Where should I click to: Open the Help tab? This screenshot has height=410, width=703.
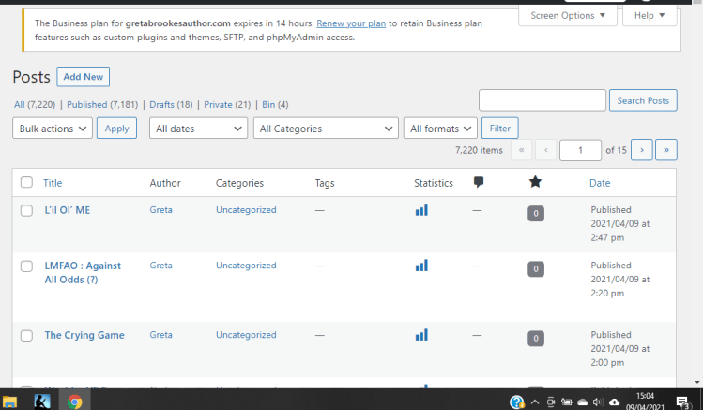click(x=650, y=16)
